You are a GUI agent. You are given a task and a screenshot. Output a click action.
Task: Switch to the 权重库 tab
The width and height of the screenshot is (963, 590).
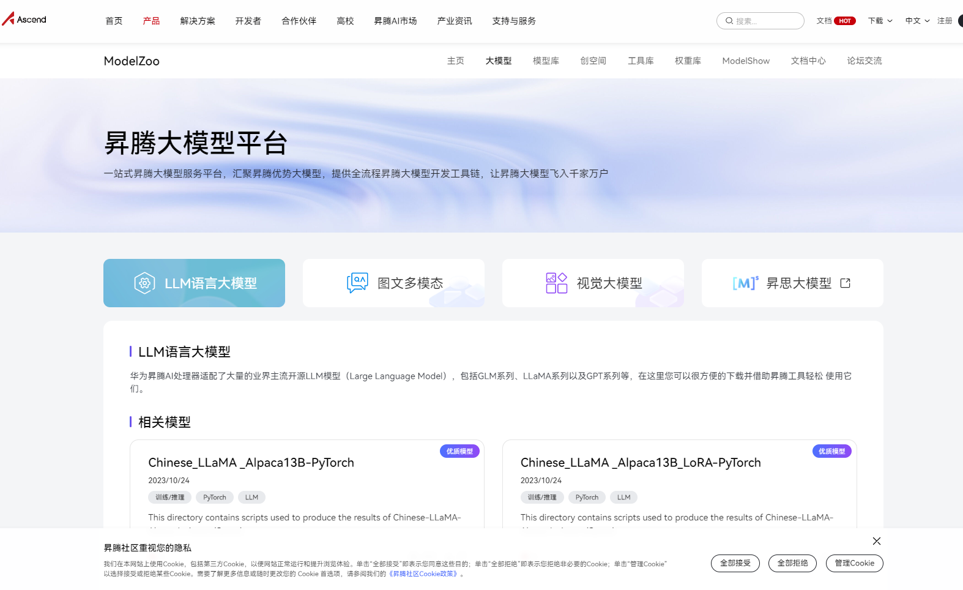pyautogui.click(x=688, y=61)
